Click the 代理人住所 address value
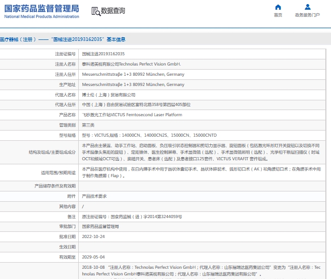The height and width of the screenshot is (279, 331). (x=136, y=104)
